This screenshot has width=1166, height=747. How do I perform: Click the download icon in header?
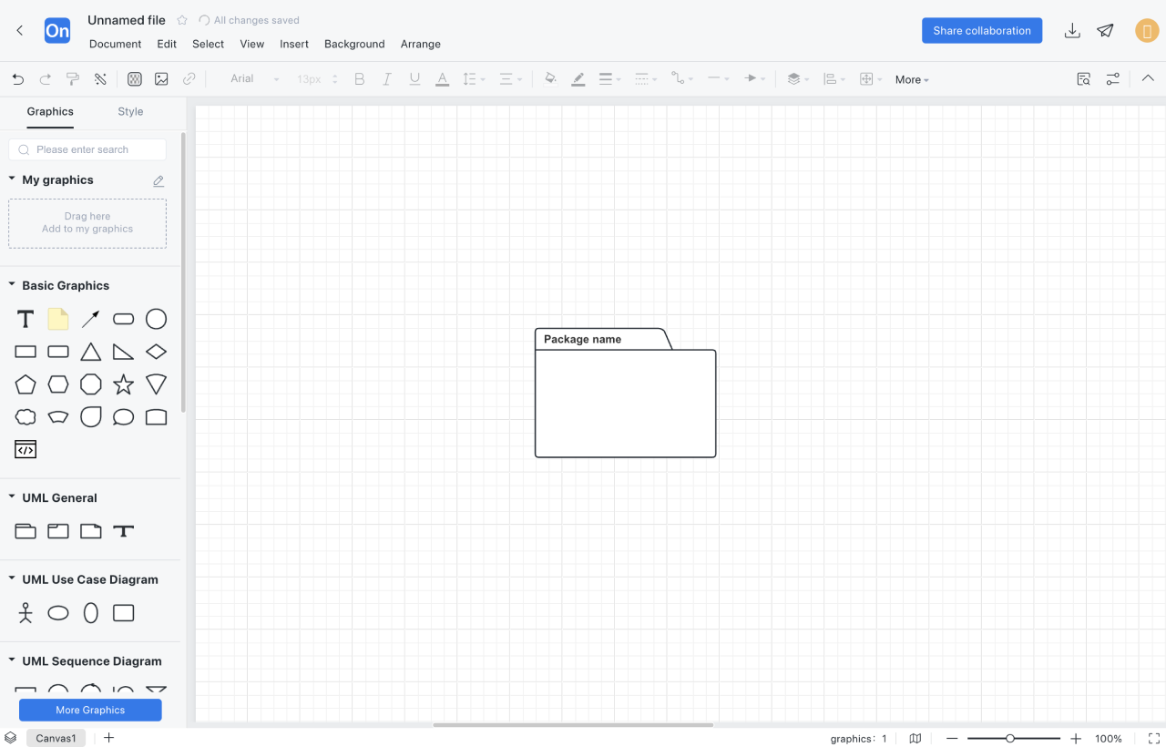[x=1072, y=31]
